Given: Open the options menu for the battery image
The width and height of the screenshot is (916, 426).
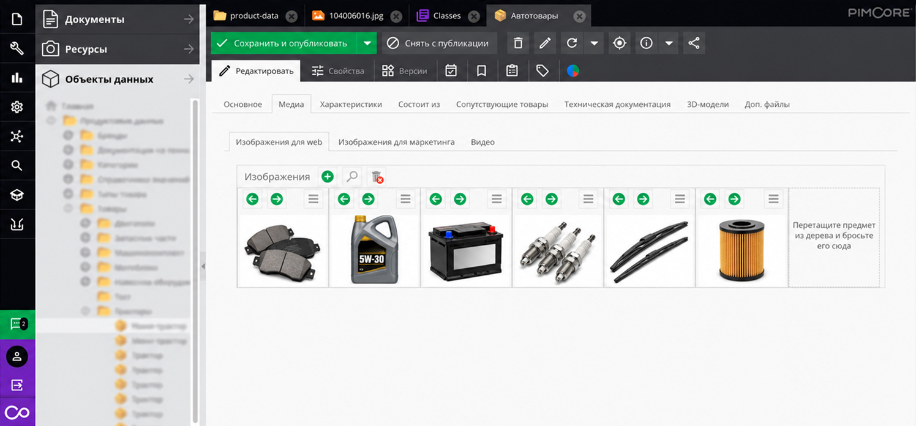Looking at the screenshot, I should [x=497, y=199].
